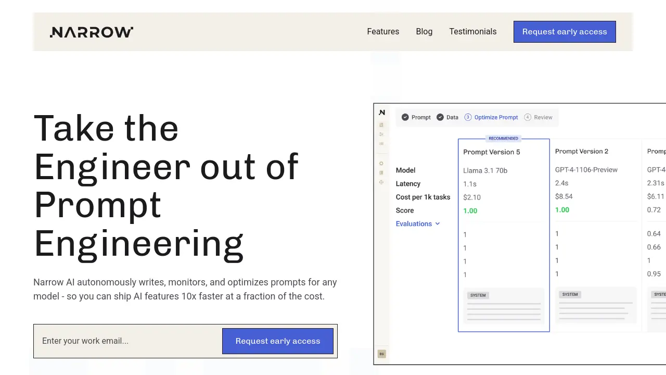Select the Optimize Prompt step
The image size is (666, 375).
click(x=491, y=117)
